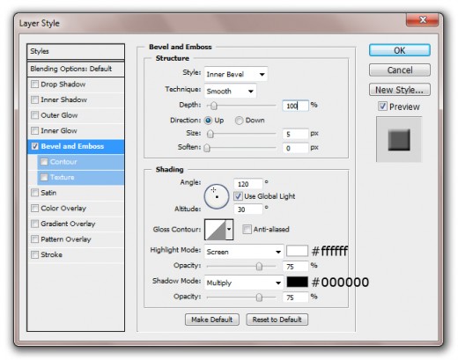The image size is (458, 360).
Task: Enable the Inner Shadow checkbox
Action: pos(34,99)
